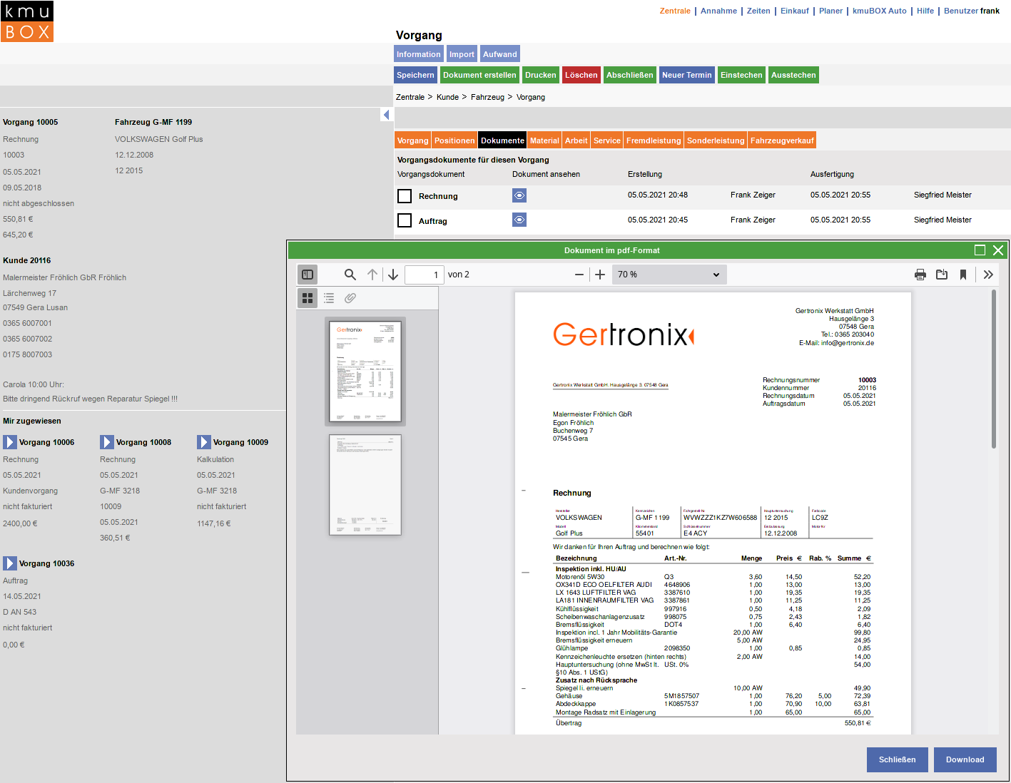The width and height of the screenshot is (1011, 783).
Task: Collapse the left panel with arrow
Action: (386, 115)
